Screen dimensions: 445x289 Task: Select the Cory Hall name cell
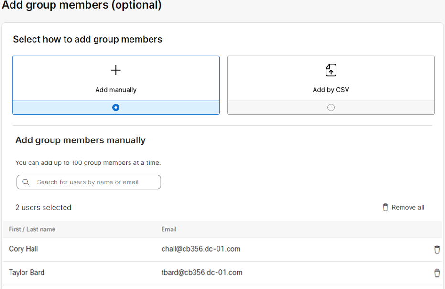pyautogui.click(x=23, y=249)
